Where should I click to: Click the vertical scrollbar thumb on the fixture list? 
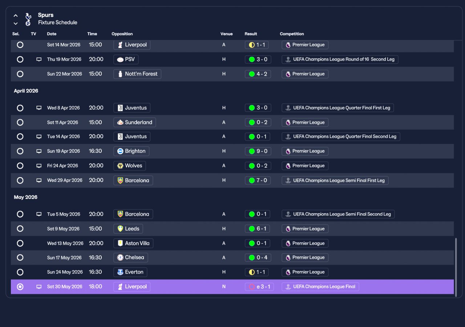[x=456, y=268]
